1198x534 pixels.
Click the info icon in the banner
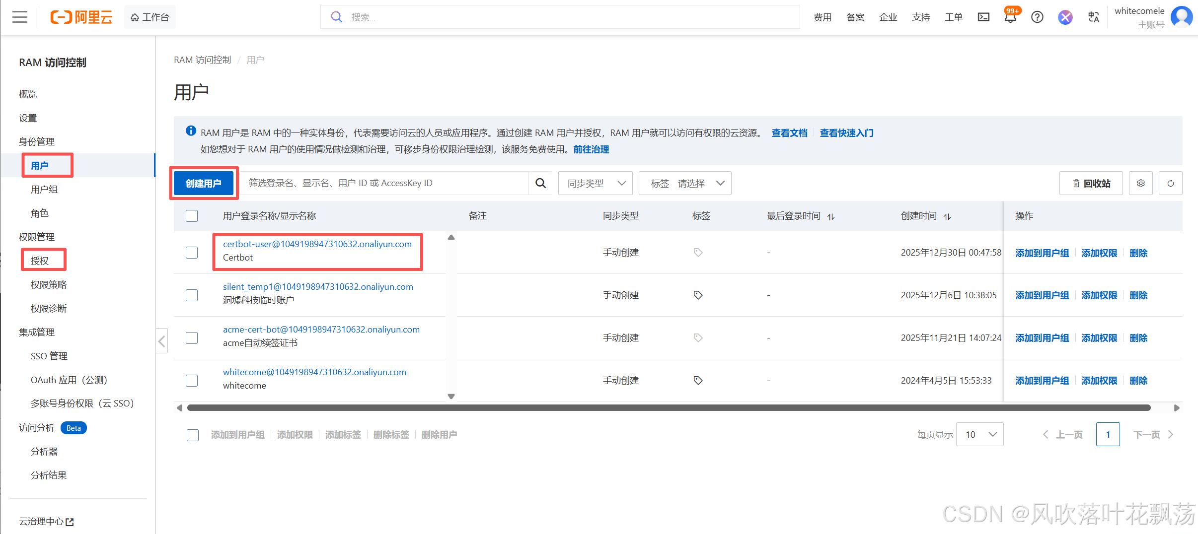(191, 131)
